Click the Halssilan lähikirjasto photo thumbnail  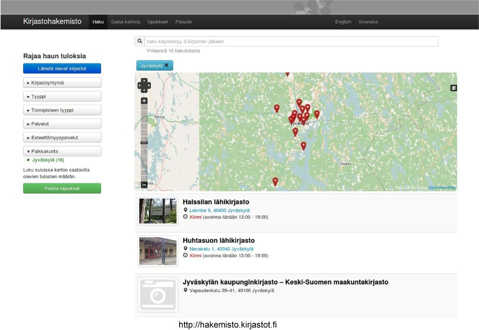(x=158, y=211)
